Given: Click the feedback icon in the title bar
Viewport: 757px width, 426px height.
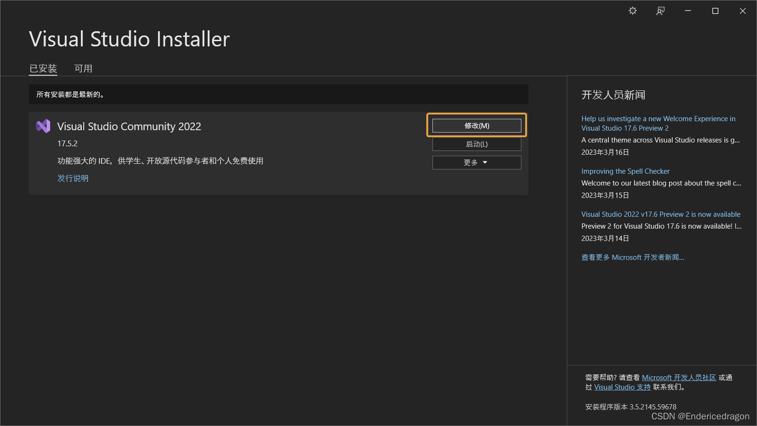Looking at the screenshot, I should [660, 10].
